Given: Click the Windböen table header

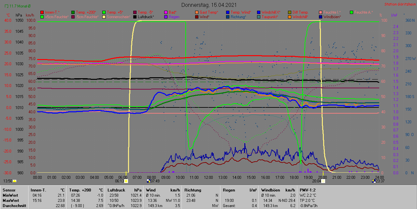Looking at the screenshot, I should [x=270, y=190].
